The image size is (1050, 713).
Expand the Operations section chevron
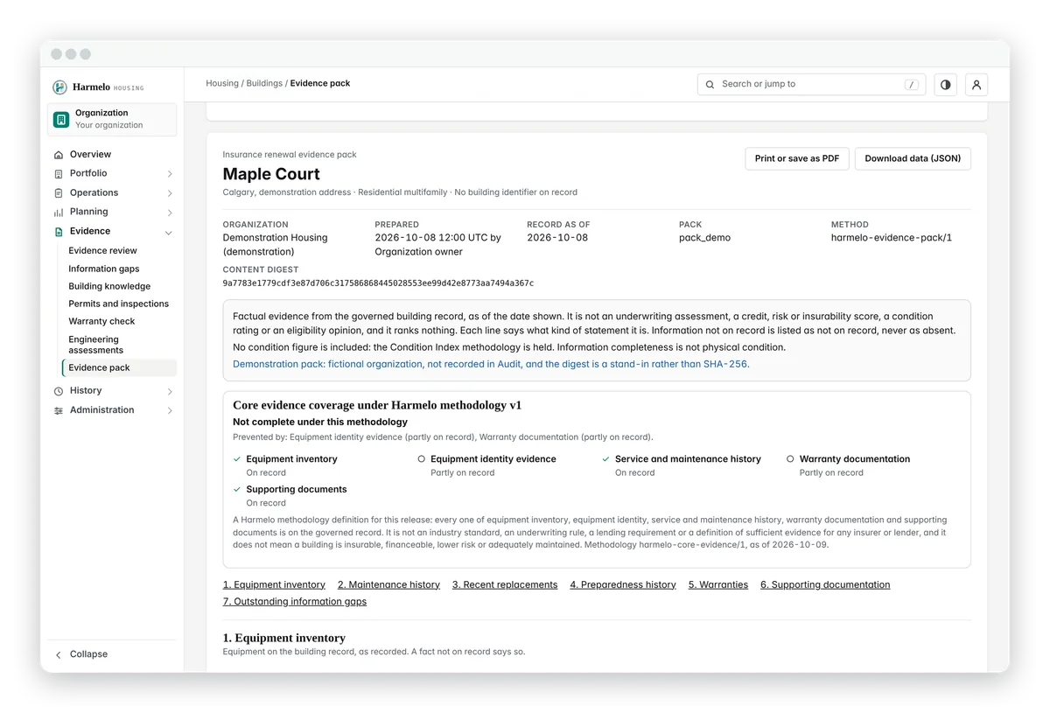(x=170, y=193)
